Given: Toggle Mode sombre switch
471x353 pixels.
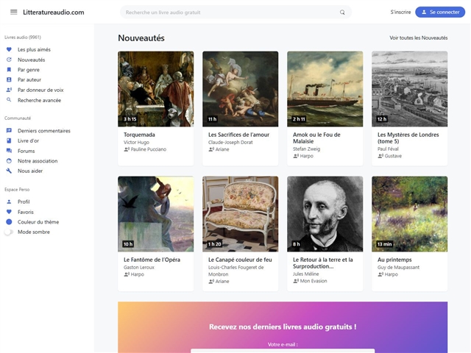Looking at the screenshot, I should pos(10,232).
